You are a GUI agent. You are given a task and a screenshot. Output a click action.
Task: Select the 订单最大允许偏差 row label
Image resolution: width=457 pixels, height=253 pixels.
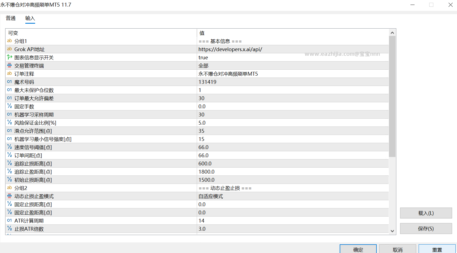pyautogui.click(x=34, y=98)
